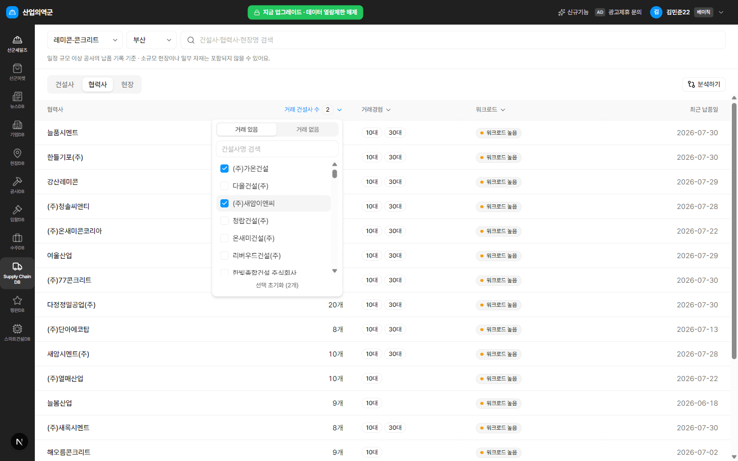Viewport: 738px width, 461px height.
Task: Click the main page vertical scrollbar
Action: click(734, 230)
